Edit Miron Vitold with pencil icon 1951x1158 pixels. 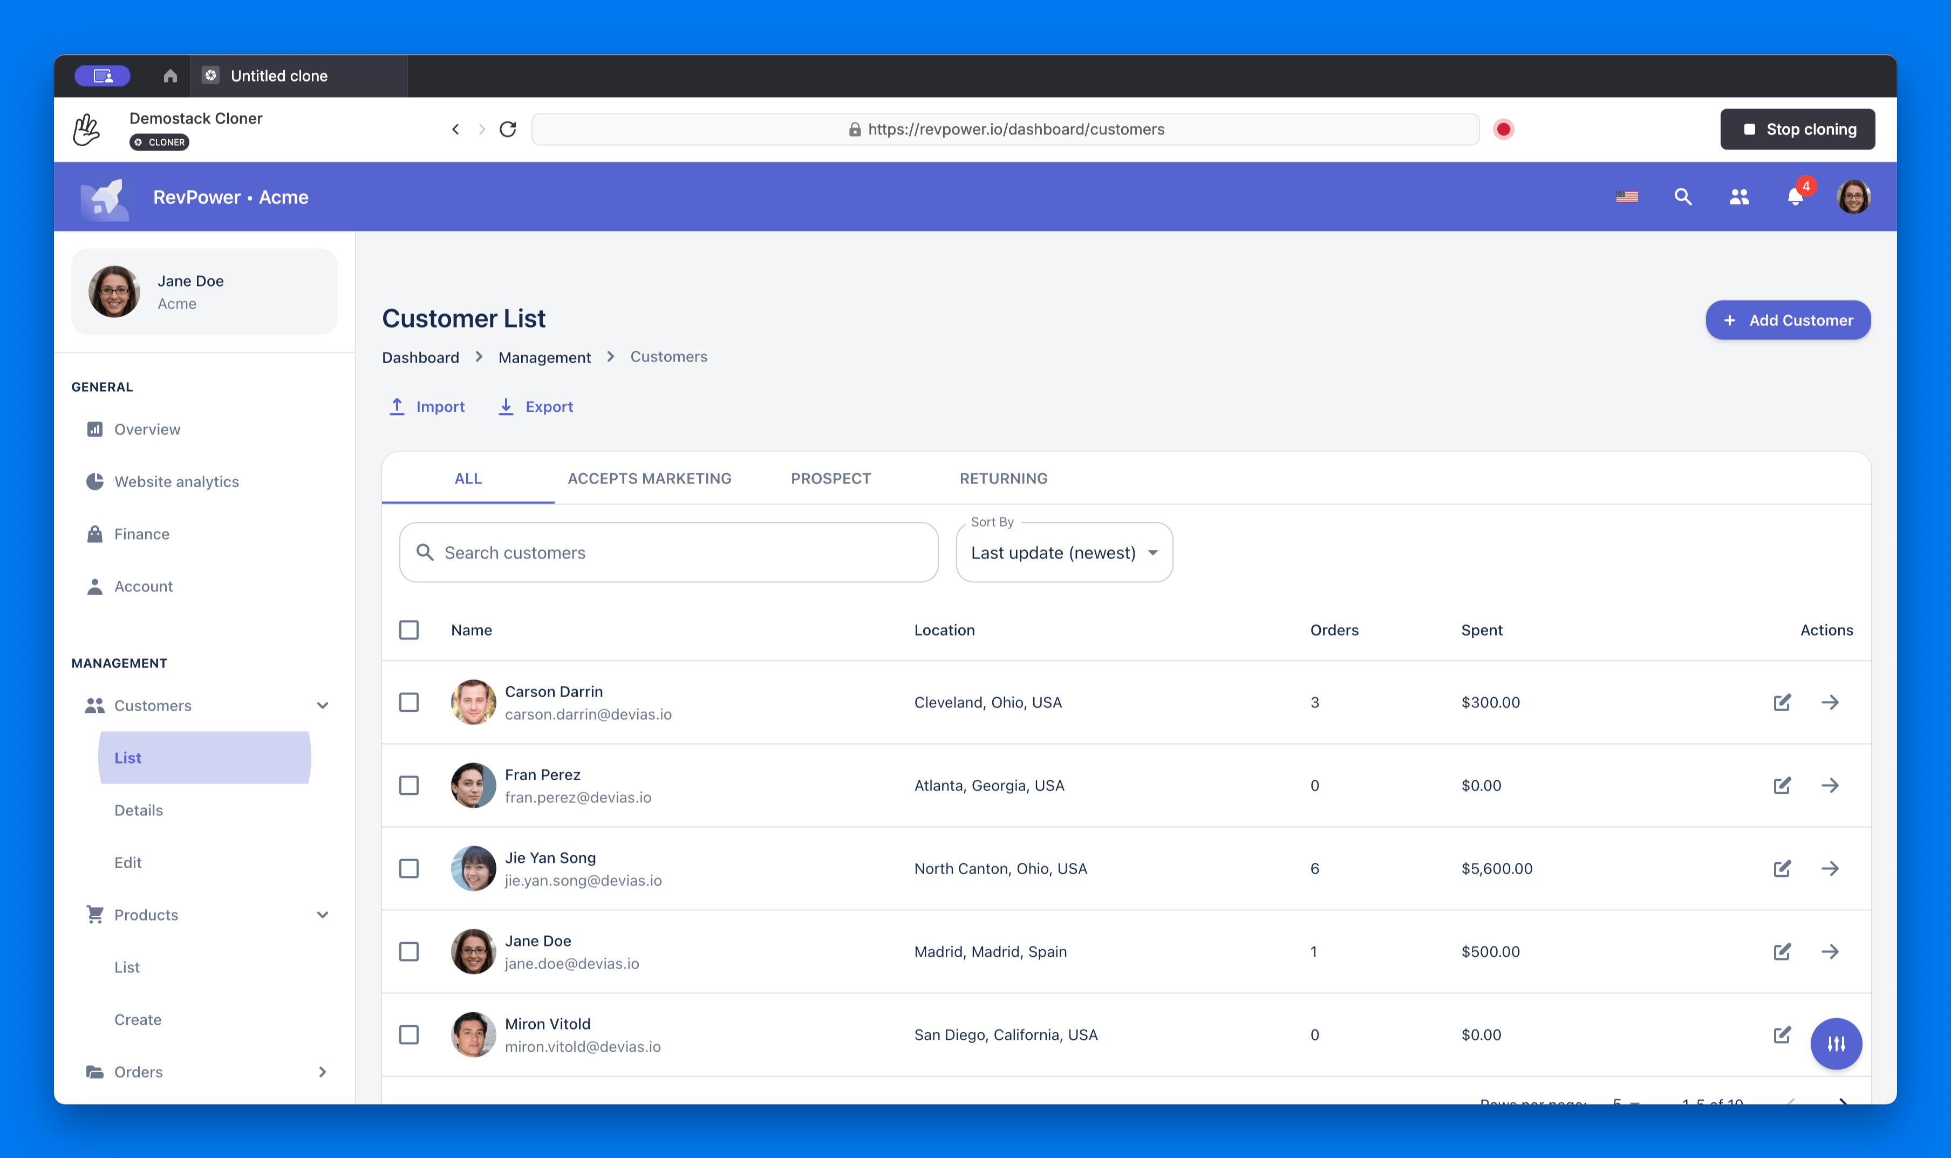[1782, 1035]
